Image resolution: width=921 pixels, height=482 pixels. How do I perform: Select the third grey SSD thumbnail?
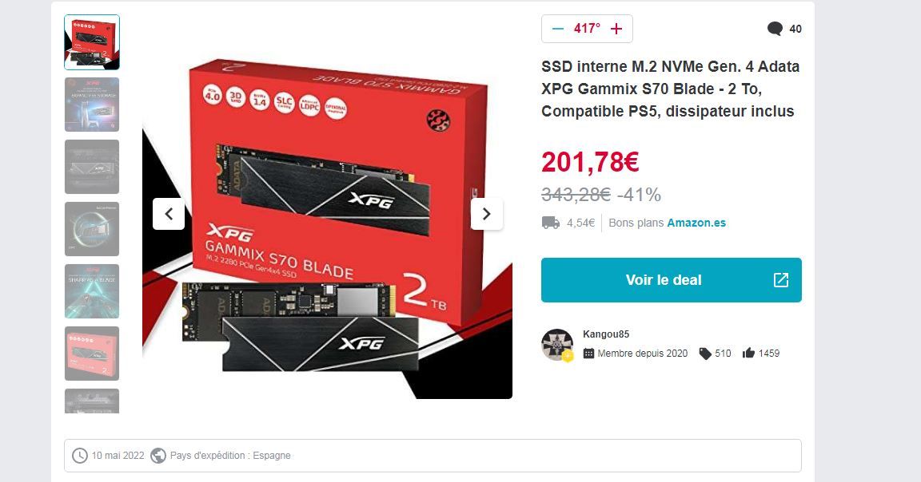tap(92, 167)
